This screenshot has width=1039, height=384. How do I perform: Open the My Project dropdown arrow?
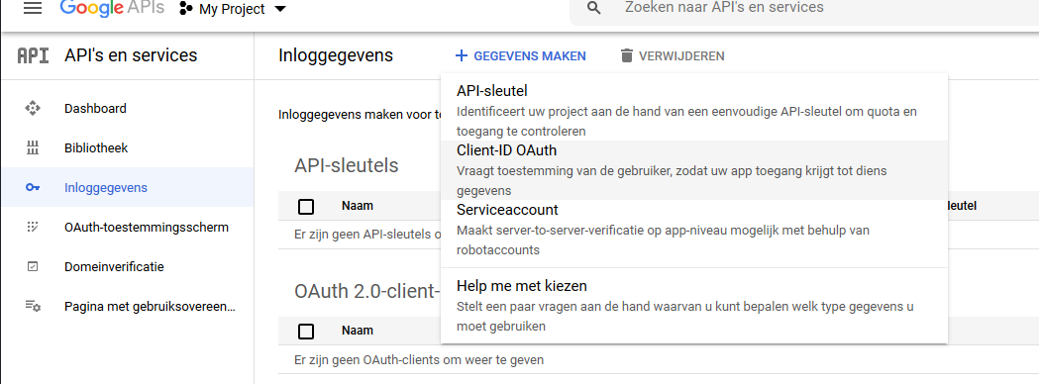click(x=280, y=9)
